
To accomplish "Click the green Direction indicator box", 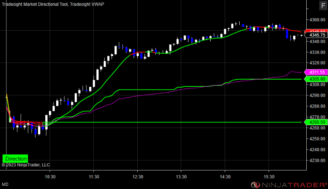I will tap(15, 159).
